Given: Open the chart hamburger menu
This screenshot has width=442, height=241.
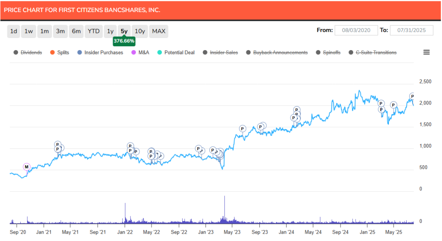Looking at the screenshot, I should tap(426, 52).
